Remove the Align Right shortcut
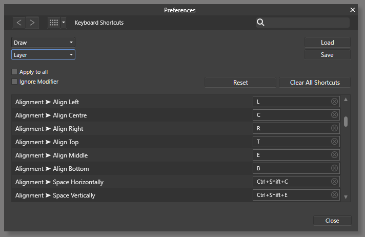Image resolution: width=365 pixels, height=237 pixels. 335,128
